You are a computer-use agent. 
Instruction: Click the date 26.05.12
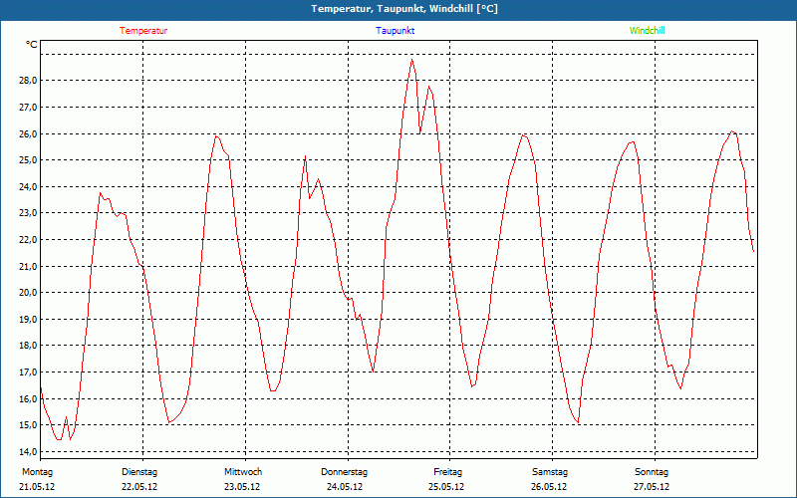click(549, 487)
